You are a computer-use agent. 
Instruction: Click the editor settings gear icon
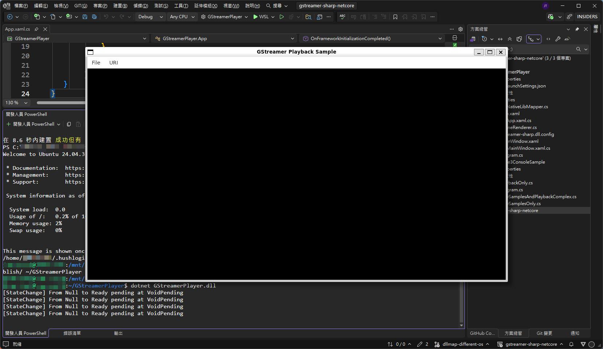461,29
